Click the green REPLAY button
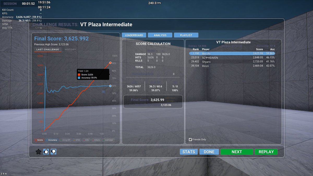Screen dimensions: 313x176 (266, 152)
